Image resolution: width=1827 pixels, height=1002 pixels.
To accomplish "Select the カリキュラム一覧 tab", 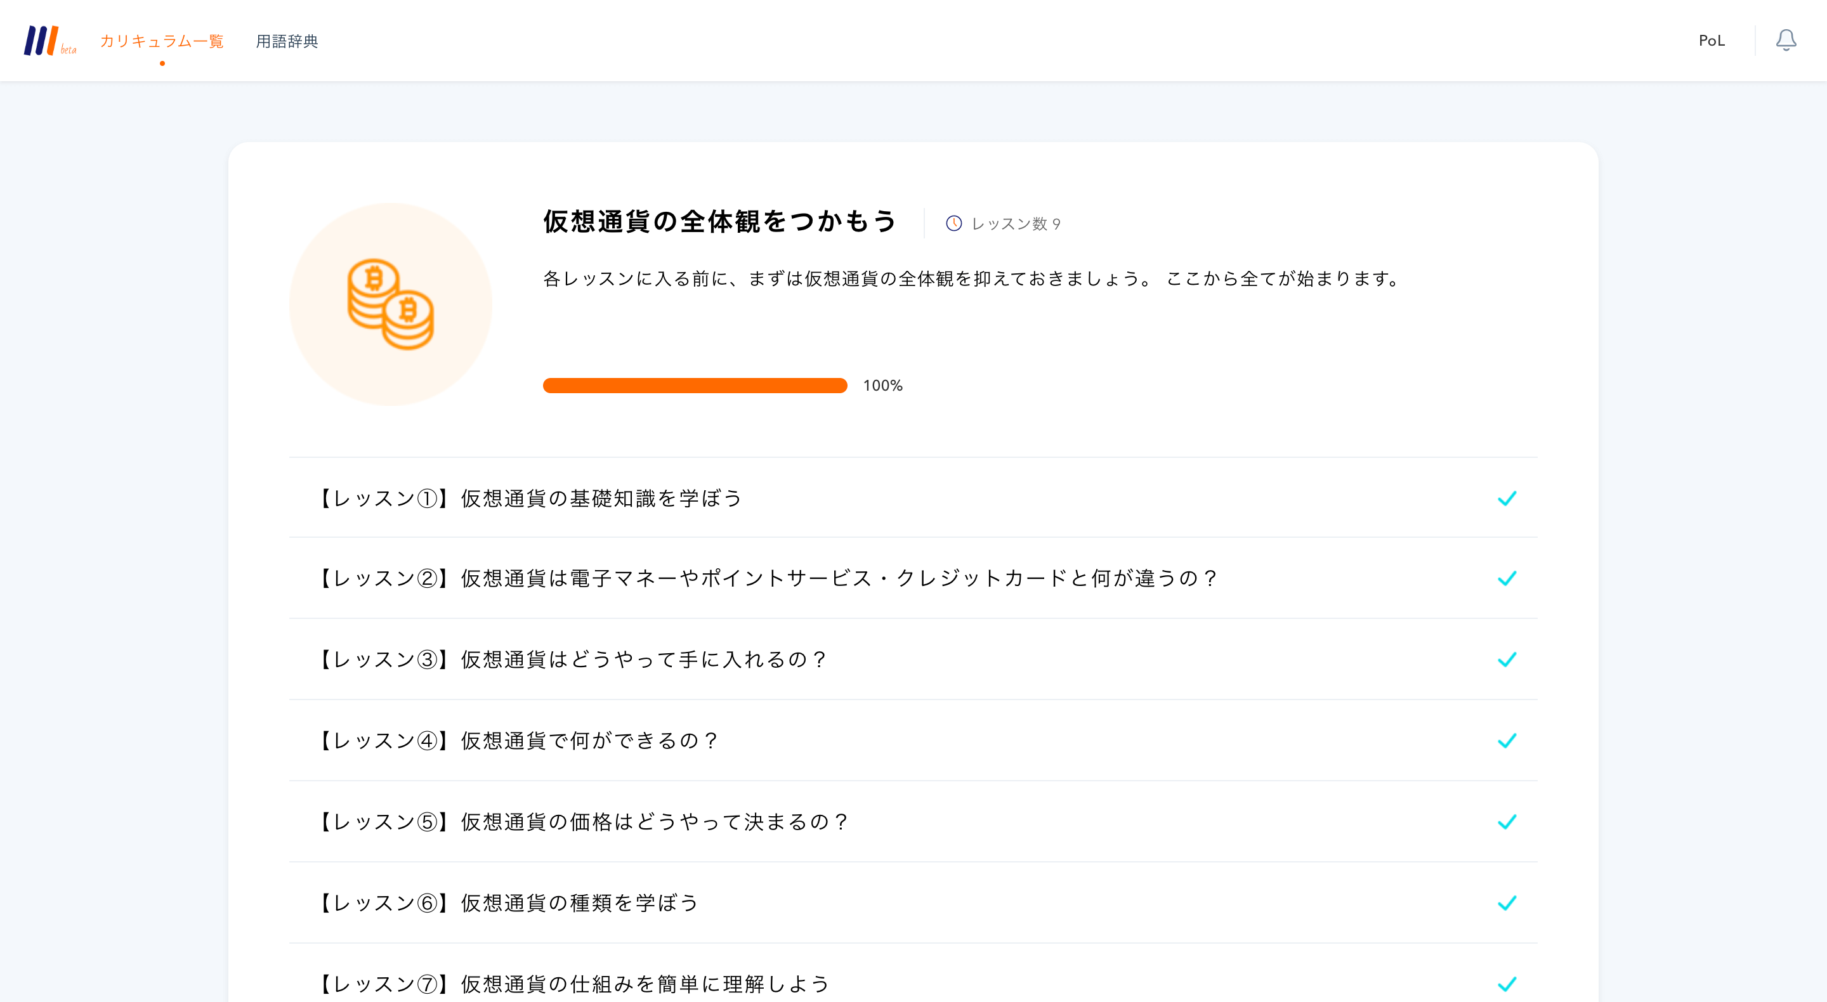I will [x=162, y=41].
